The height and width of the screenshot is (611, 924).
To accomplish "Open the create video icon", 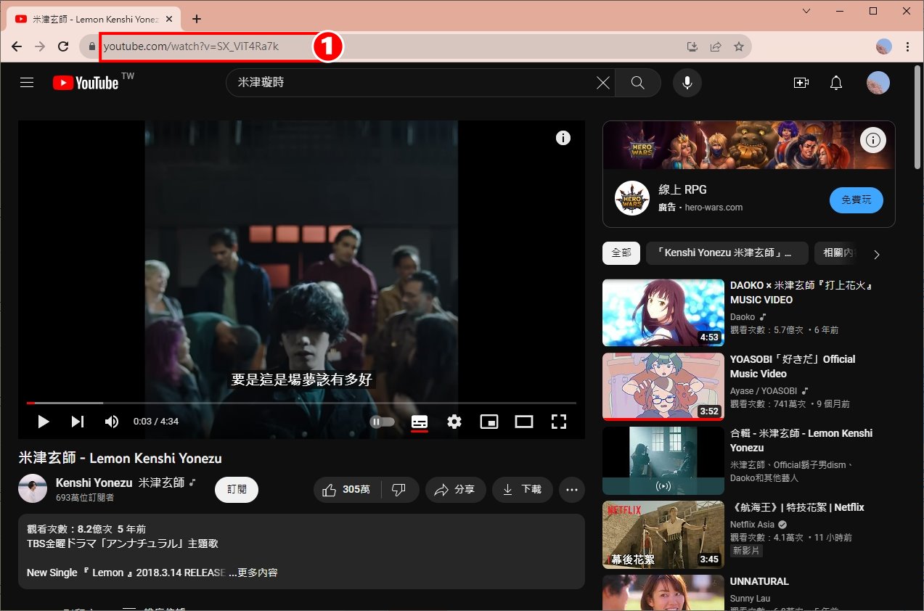I will tap(801, 83).
